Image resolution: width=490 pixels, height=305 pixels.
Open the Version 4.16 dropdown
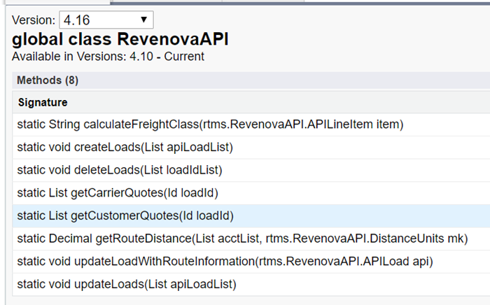(x=106, y=20)
